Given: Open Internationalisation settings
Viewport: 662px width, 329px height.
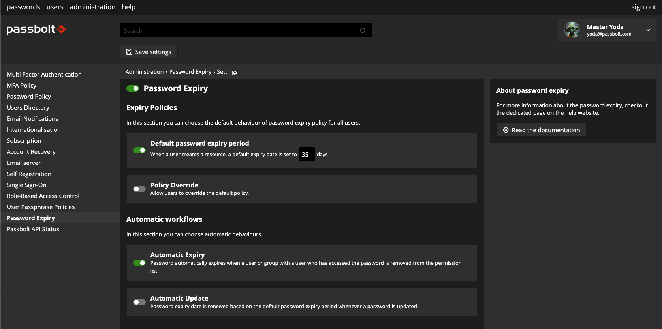Looking at the screenshot, I should coord(34,129).
